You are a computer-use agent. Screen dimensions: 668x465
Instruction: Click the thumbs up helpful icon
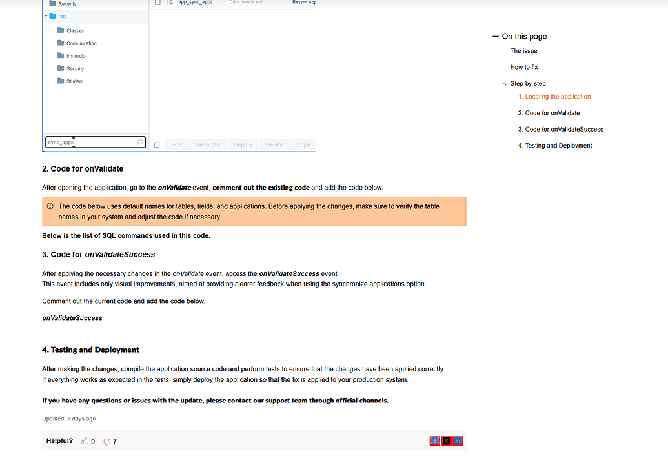[85, 440]
